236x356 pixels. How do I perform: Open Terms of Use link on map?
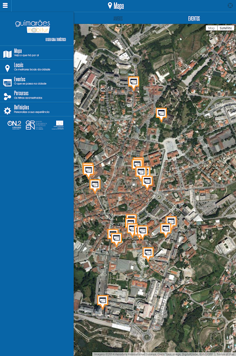225,354
